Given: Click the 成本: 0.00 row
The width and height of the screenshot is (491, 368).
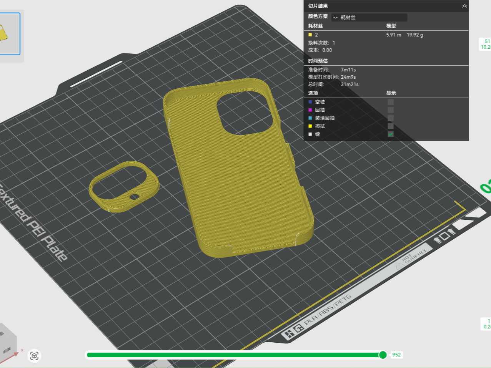Looking at the screenshot, I should pos(320,50).
